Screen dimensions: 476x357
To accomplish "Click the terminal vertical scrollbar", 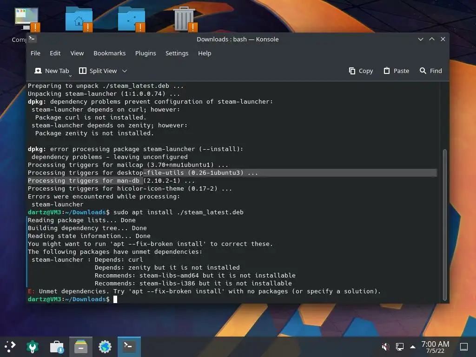I will [x=445, y=225].
